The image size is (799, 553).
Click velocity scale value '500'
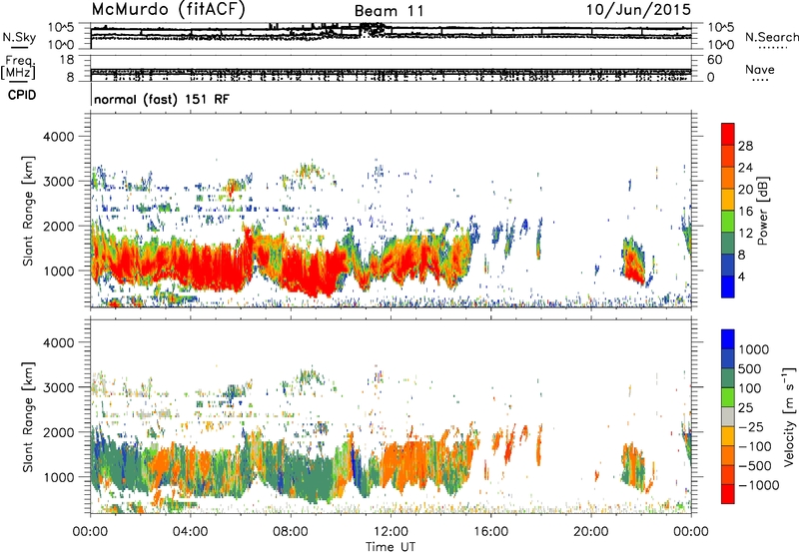click(752, 369)
